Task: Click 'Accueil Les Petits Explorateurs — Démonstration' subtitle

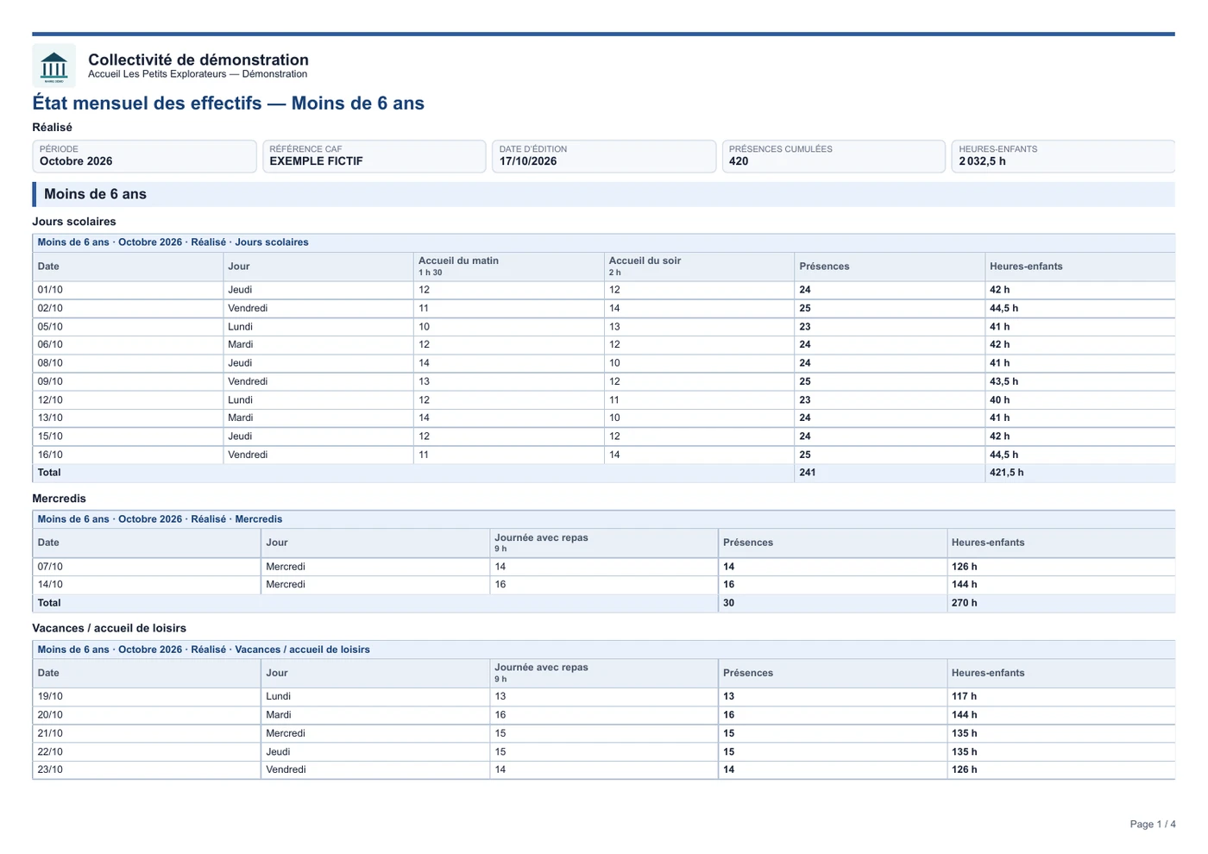Action: click(x=198, y=74)
